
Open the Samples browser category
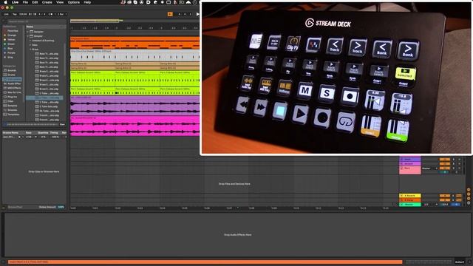(12, 106)
